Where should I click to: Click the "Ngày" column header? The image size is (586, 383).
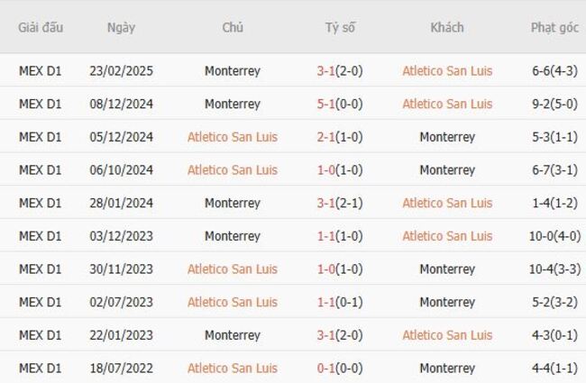(121, 27)
